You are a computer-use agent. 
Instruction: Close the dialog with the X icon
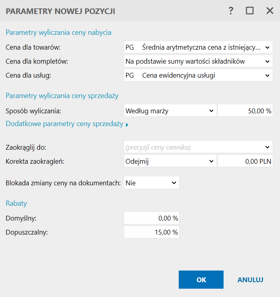[x=270, y=11]
